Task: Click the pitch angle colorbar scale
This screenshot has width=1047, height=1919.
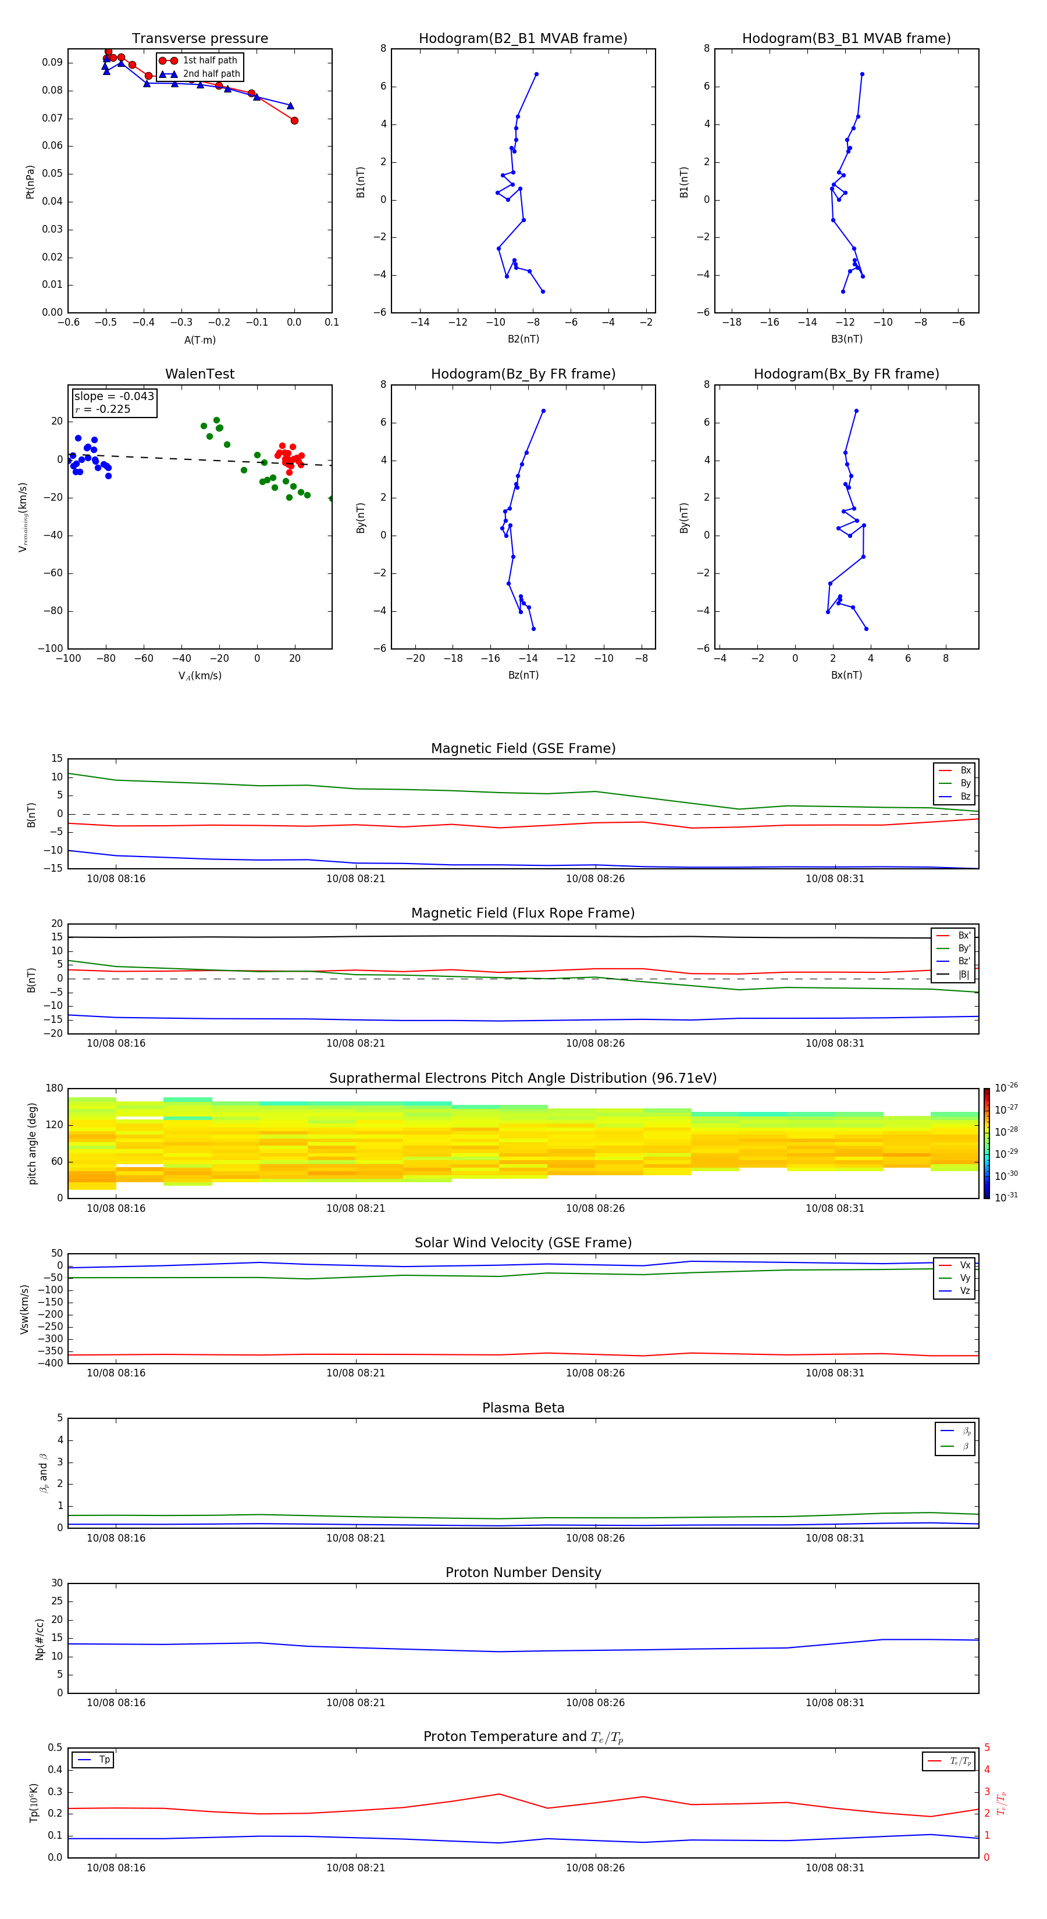Action: [987, 1143]
